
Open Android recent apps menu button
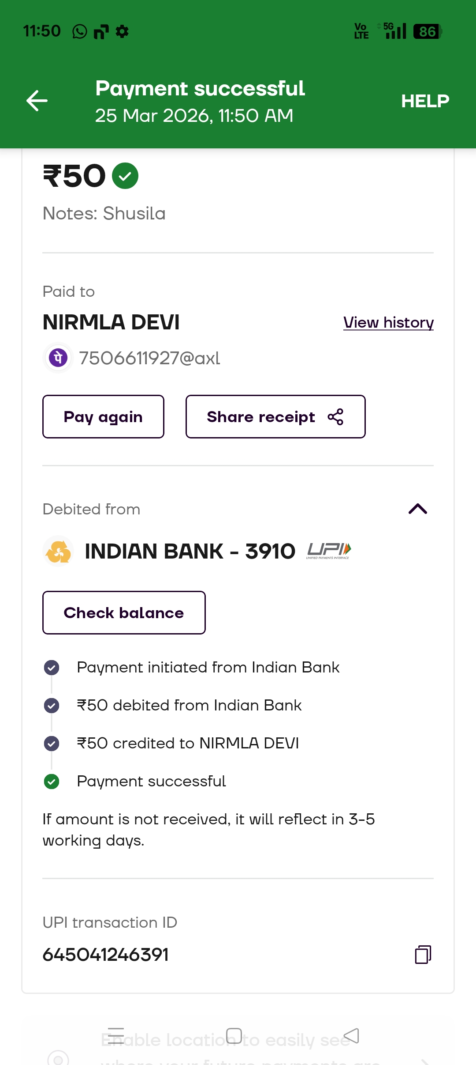pos(116,1035)
